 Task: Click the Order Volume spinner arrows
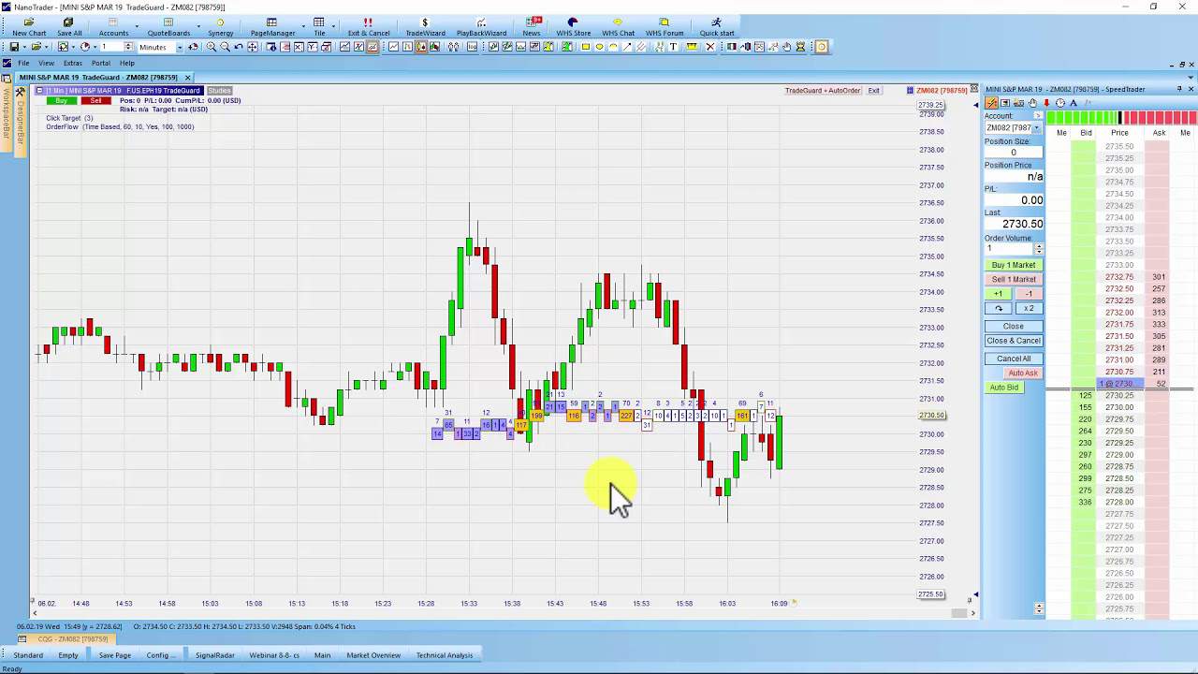coord(1038,249)
